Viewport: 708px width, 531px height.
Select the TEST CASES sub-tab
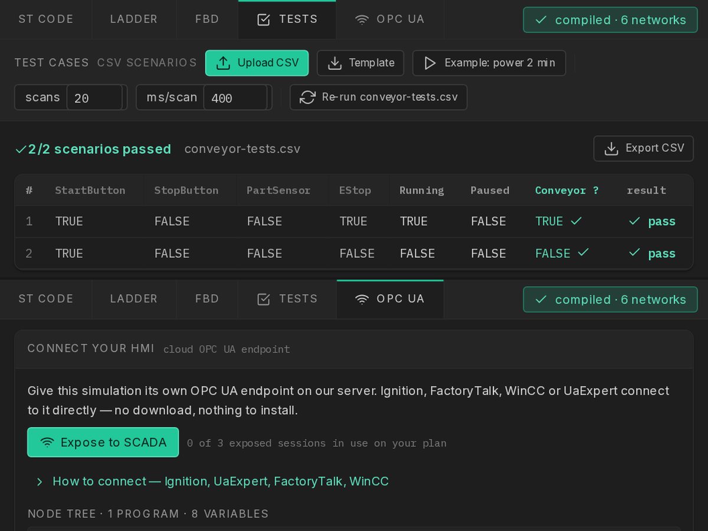tap(51, 63)
